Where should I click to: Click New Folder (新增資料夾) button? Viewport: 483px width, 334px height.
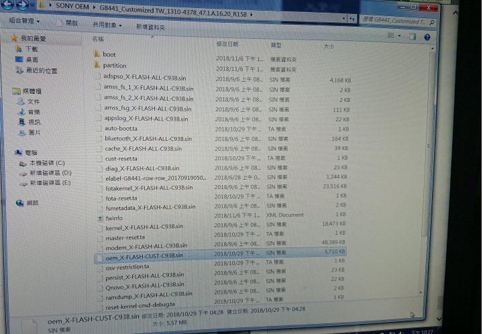point(150,27)
